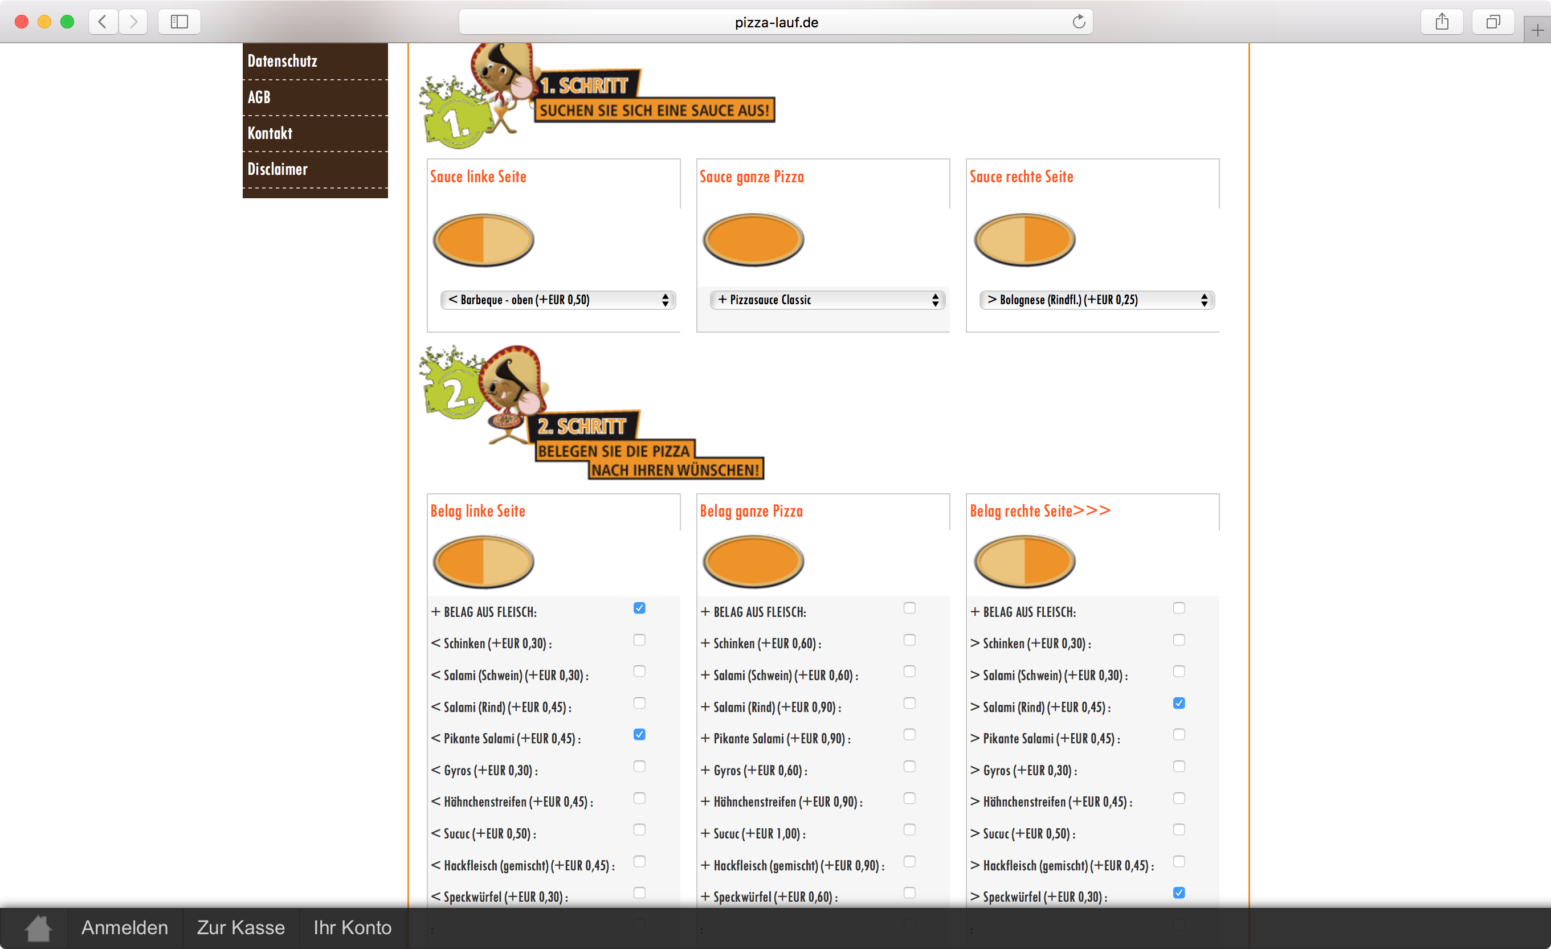Screen dimensions: 1551x949
Task: Check right side Hähnchenstreifen (+EUR 0,45)
Action: pyautogui.click(x=1179, y=798)
